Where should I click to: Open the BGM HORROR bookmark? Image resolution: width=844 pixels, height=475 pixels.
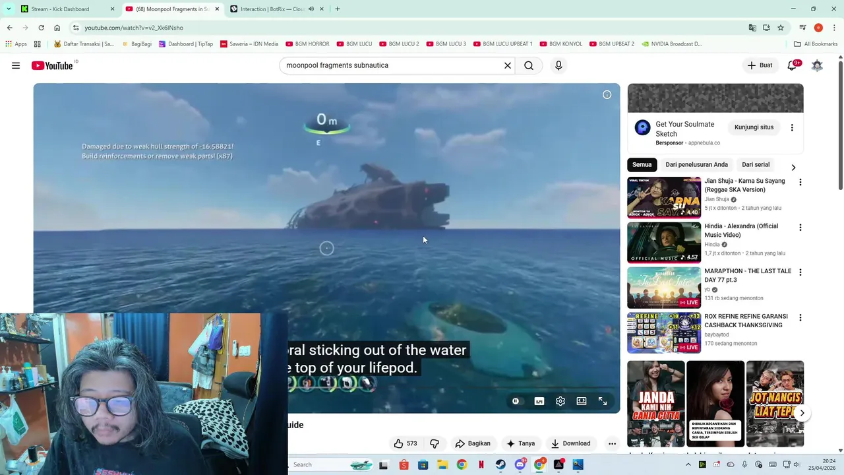[307, 44]
